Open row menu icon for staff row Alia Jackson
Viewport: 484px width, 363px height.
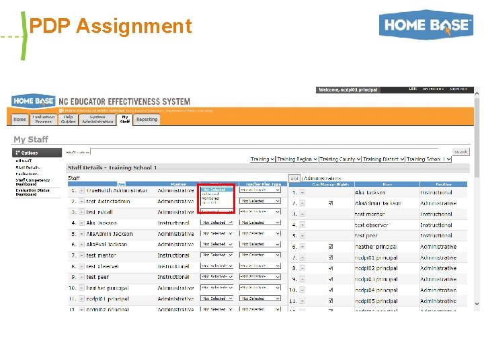(81, 223)
